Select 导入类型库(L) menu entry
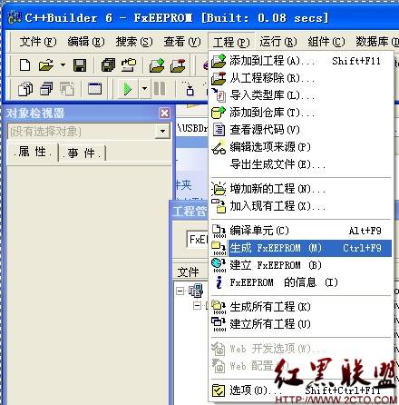 pos(301,95)
